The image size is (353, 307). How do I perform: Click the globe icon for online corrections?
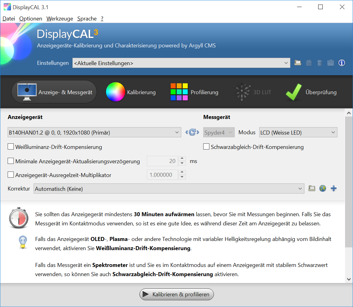(323, 188)
